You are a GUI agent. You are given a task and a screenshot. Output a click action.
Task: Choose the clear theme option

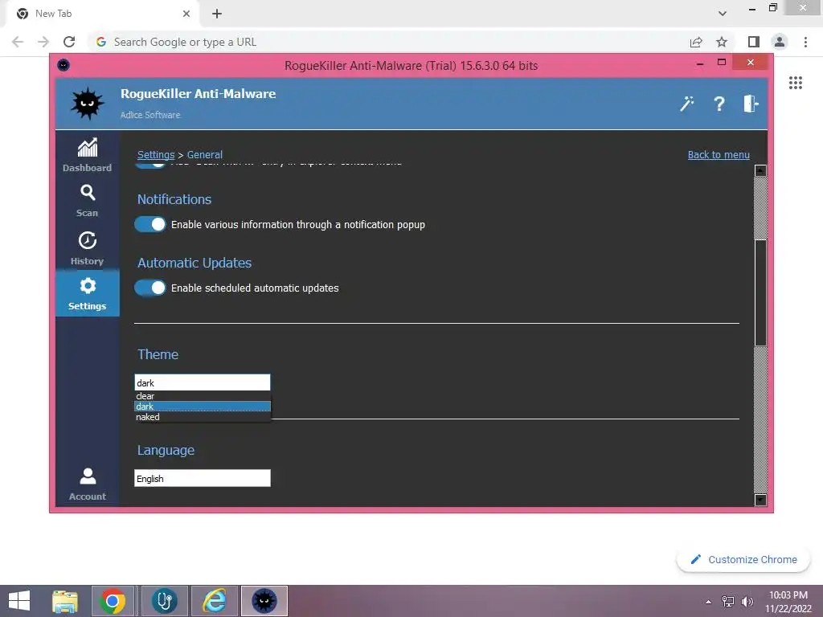point(202,396)
